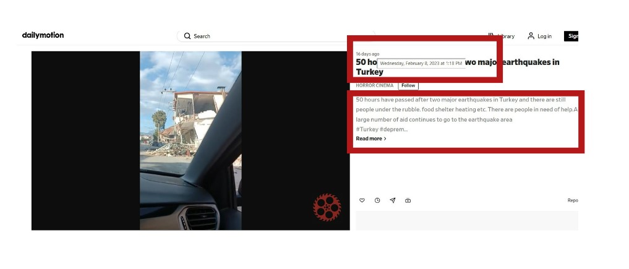Click the black Sign up button
This screenshot has width=629, height=269.
[571, 36]
